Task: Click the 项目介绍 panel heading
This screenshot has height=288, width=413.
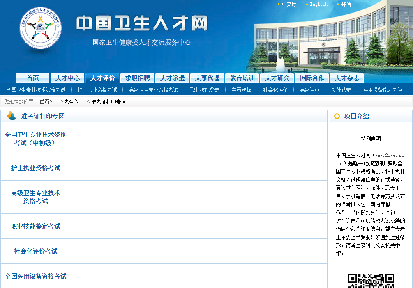Action: click(356, 116)
